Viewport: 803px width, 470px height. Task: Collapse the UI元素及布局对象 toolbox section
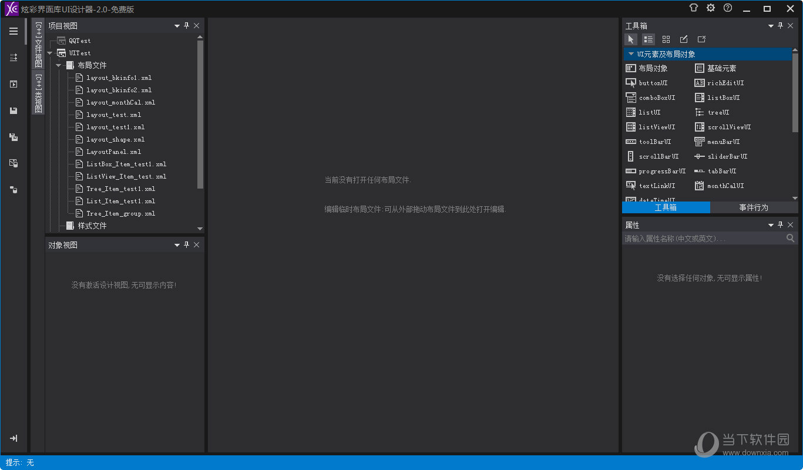coord(631,54)
